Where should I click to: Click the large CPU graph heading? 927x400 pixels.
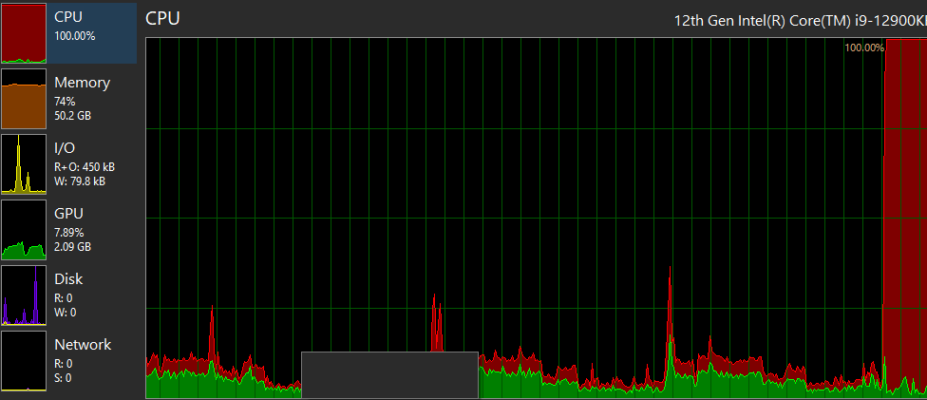[162, 18]
